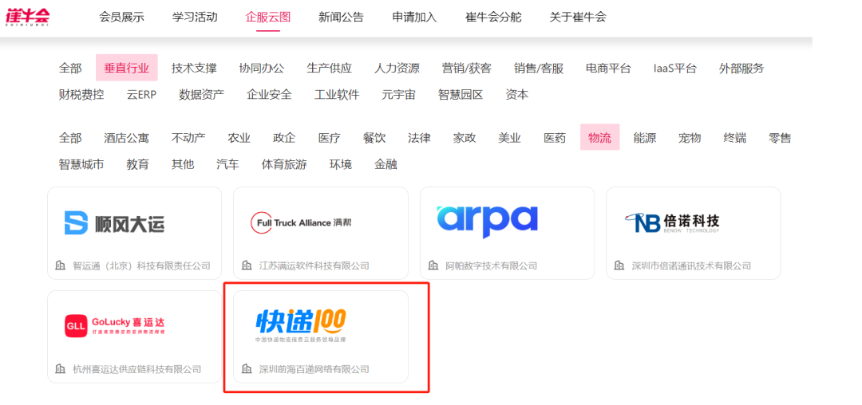Image resolution: width=862 pixels, height=405 pixels.
Task: Filter by 智慧园区 category
Action: click(461, 94)
